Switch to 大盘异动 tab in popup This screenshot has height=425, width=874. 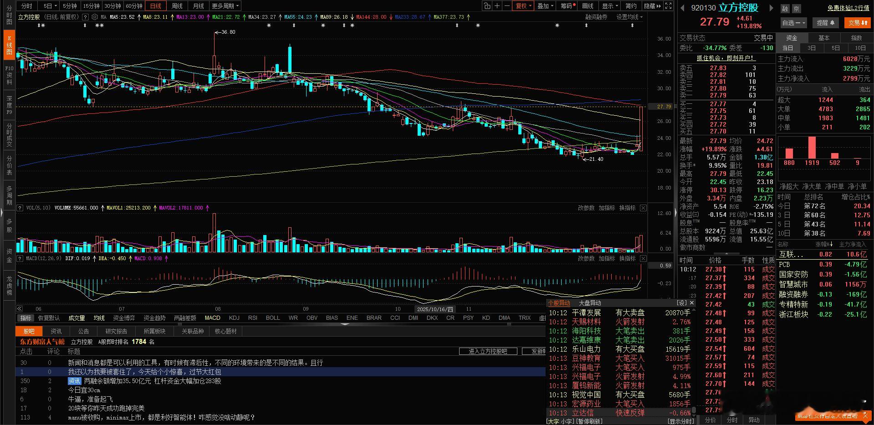coord(590,303)
